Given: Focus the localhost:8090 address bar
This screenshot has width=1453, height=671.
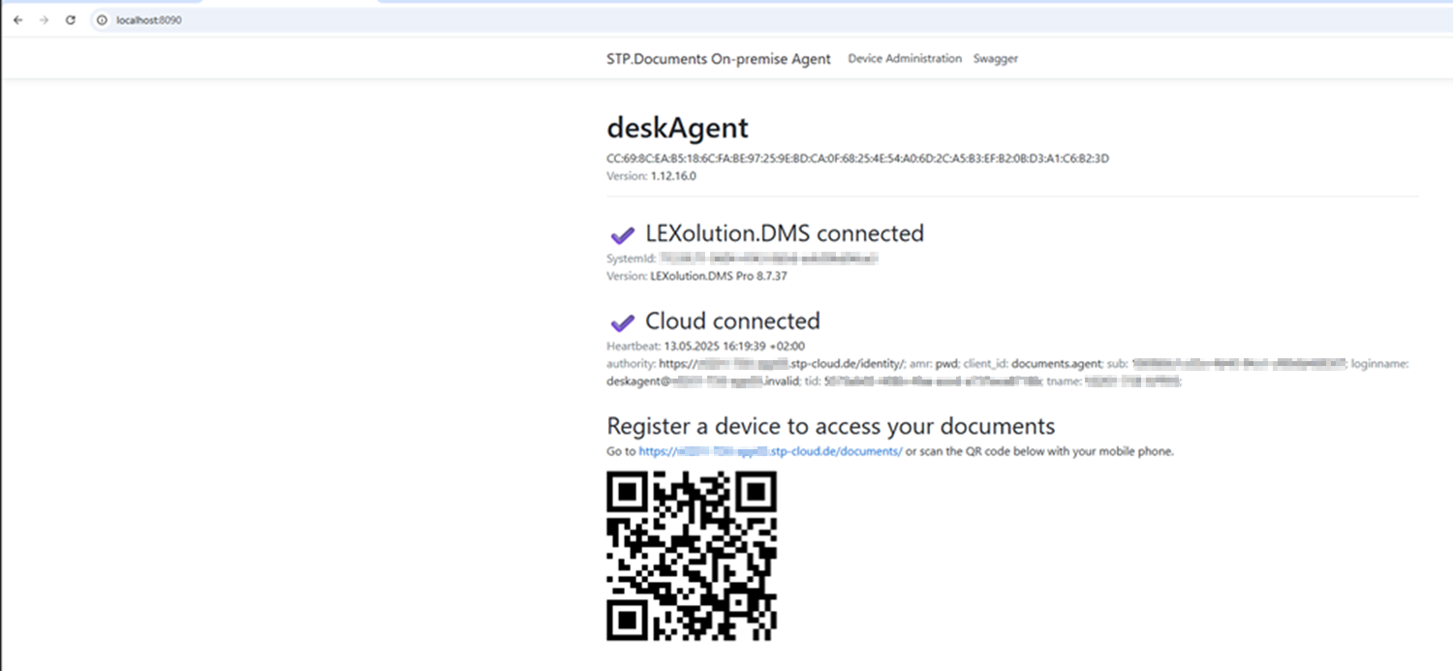Looking at the screenshot, I should [770, 20].
